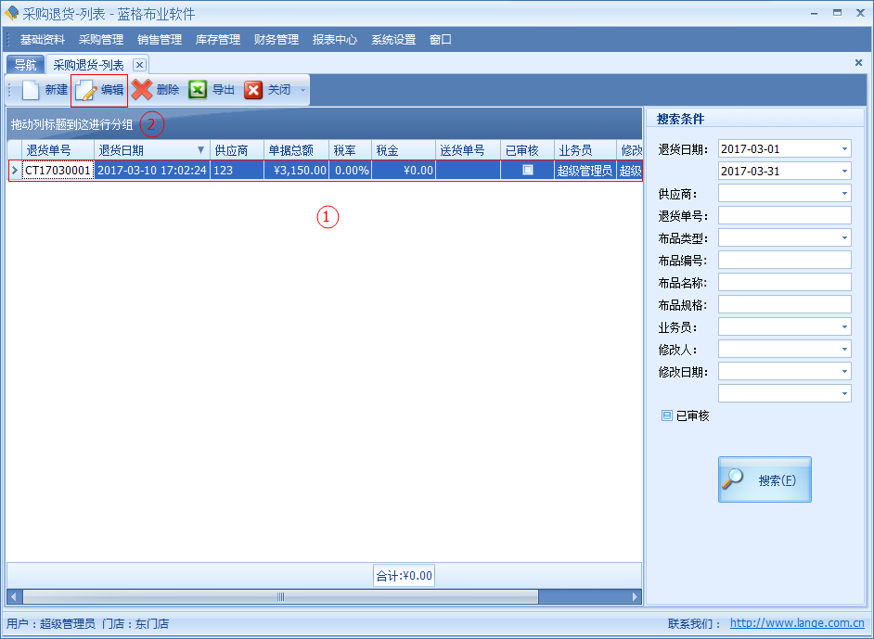The image size is (874, 639).
Task: Click the 删除 (Delete) red X icon
Action: coord(142,90)
